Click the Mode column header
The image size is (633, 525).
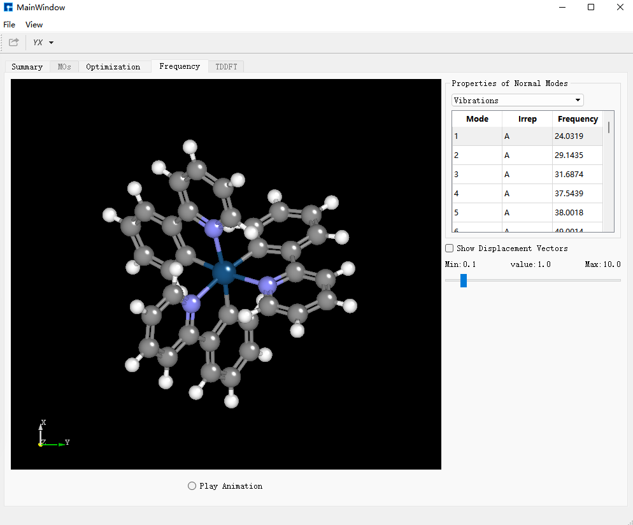tap(477, 119)
